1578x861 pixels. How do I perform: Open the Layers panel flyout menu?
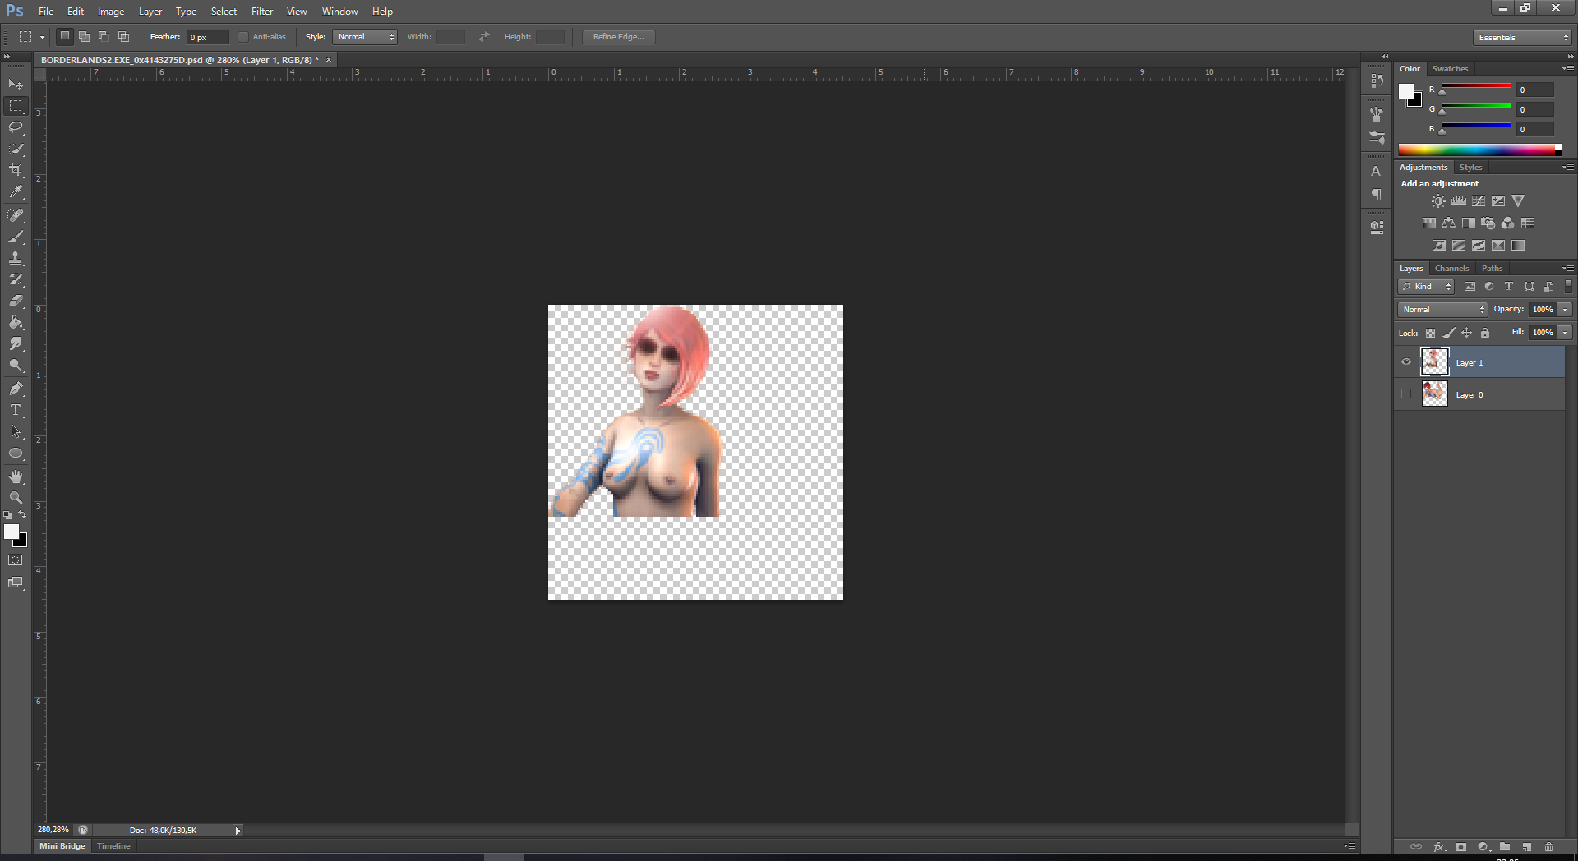coord(1567,269)
